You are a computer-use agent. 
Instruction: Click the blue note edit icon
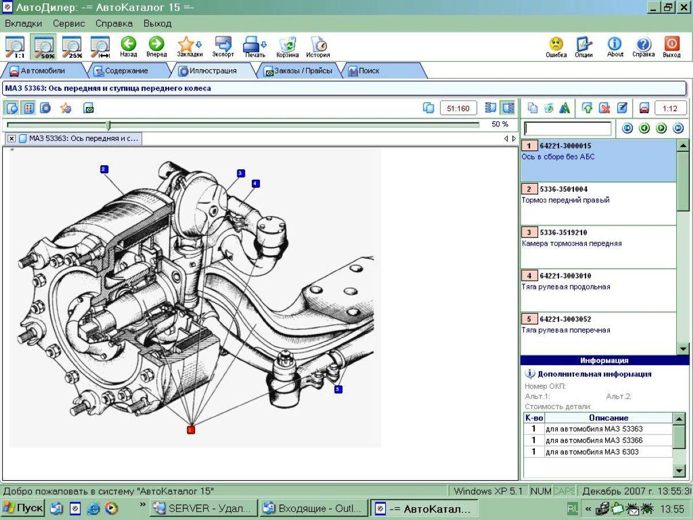pyautogui.click(x=622, y=108)
